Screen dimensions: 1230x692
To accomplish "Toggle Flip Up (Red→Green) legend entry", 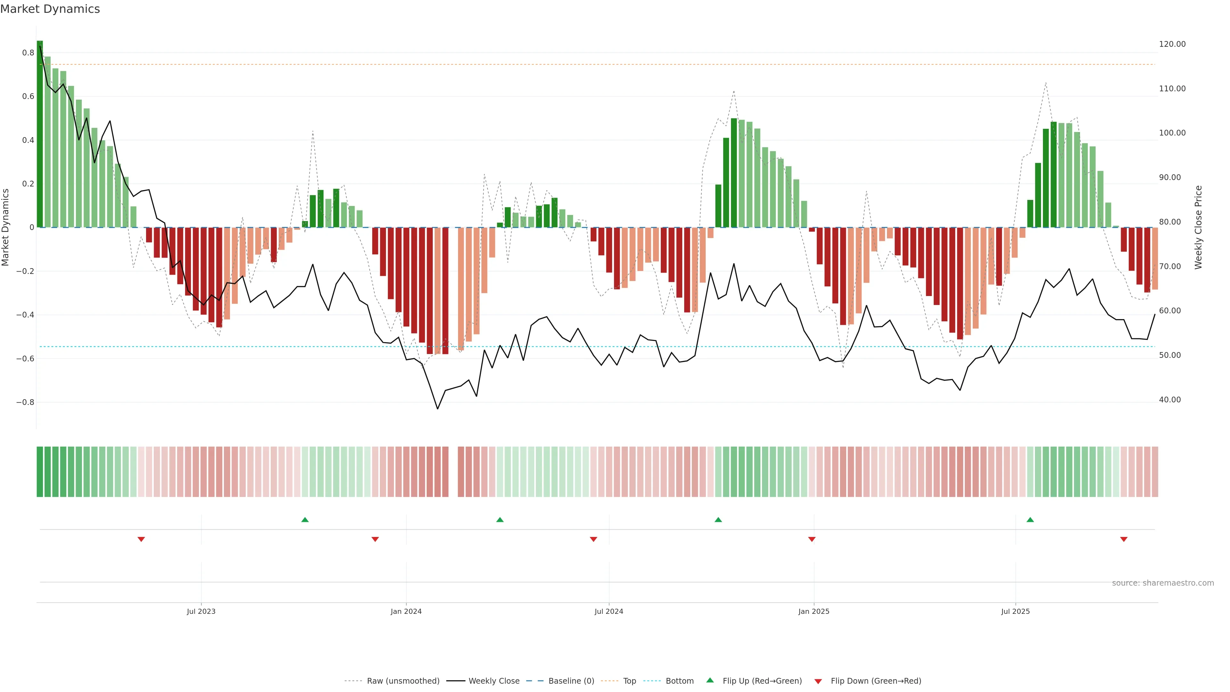I will click(x=762, y=681).
